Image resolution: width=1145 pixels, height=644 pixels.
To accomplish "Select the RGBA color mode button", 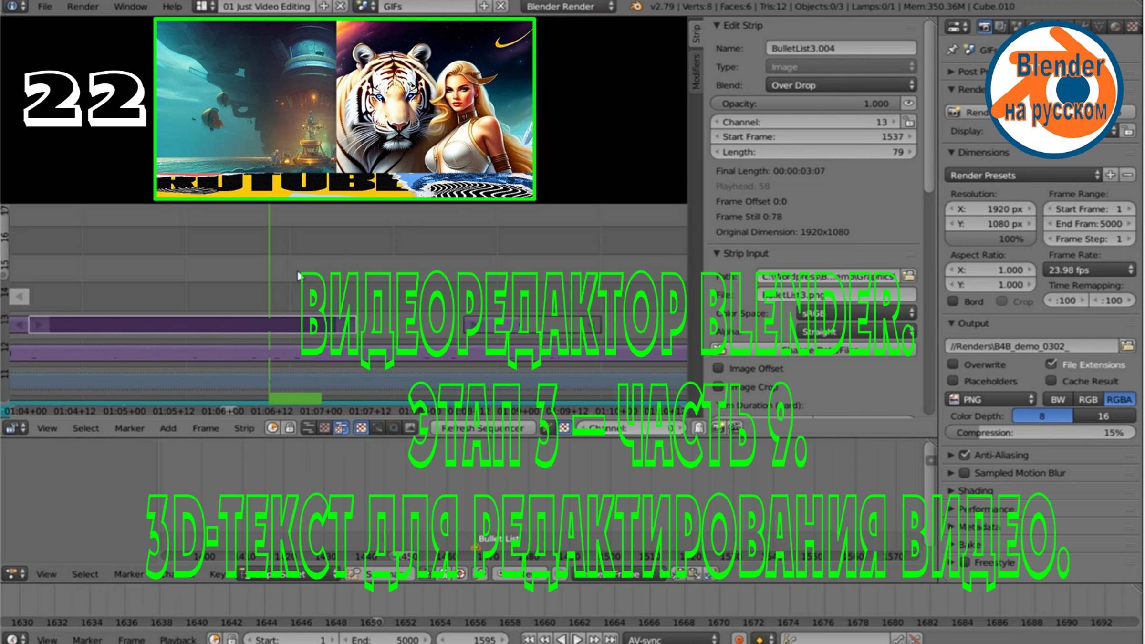I will [1119, 400].
